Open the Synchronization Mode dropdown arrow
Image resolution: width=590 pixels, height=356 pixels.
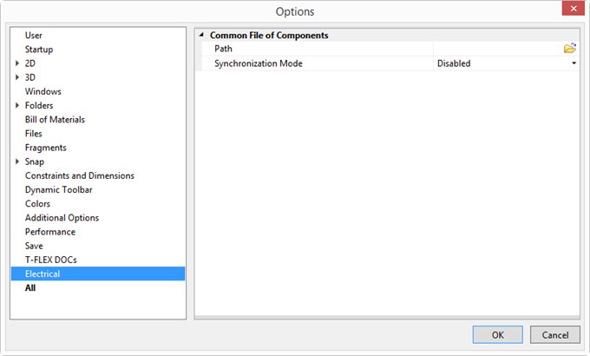click(x=574, y=63)
